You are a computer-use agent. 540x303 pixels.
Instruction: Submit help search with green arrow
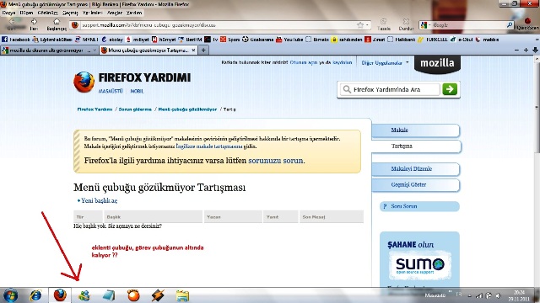point(450,89)
